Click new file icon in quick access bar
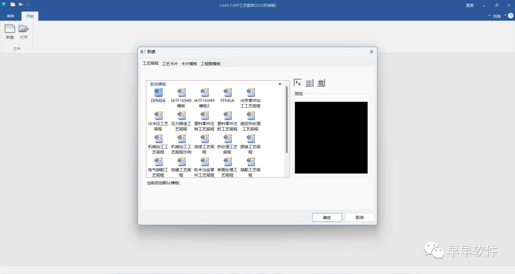 tap(12, 5)
